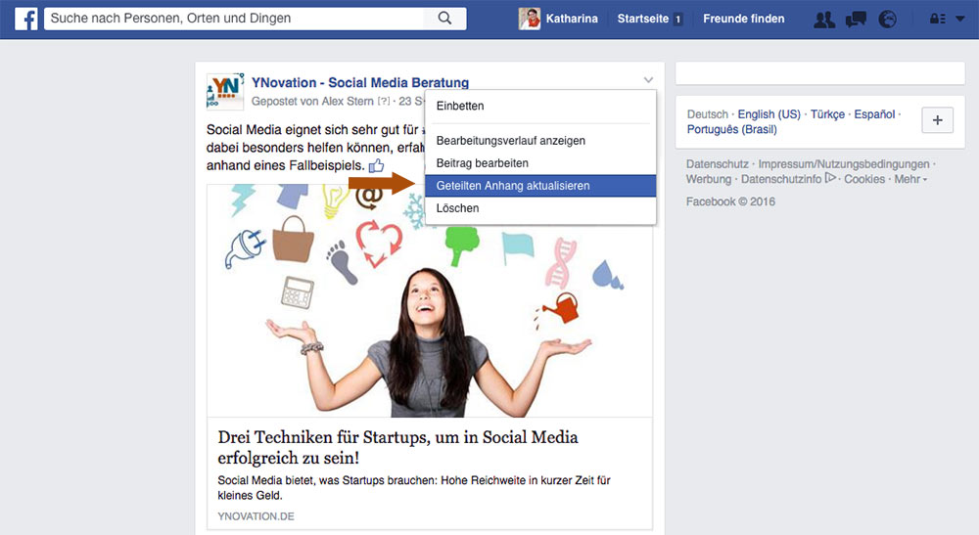Open Freunde finden link
The height and width of the screenshot is (535, 979).
coord(744,19)
